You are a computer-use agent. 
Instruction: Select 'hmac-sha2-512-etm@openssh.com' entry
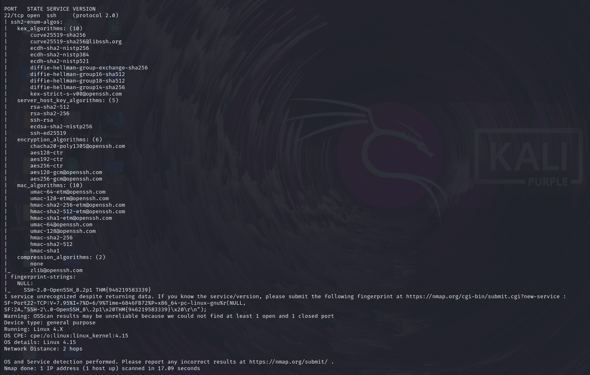[x=78, y=212]
